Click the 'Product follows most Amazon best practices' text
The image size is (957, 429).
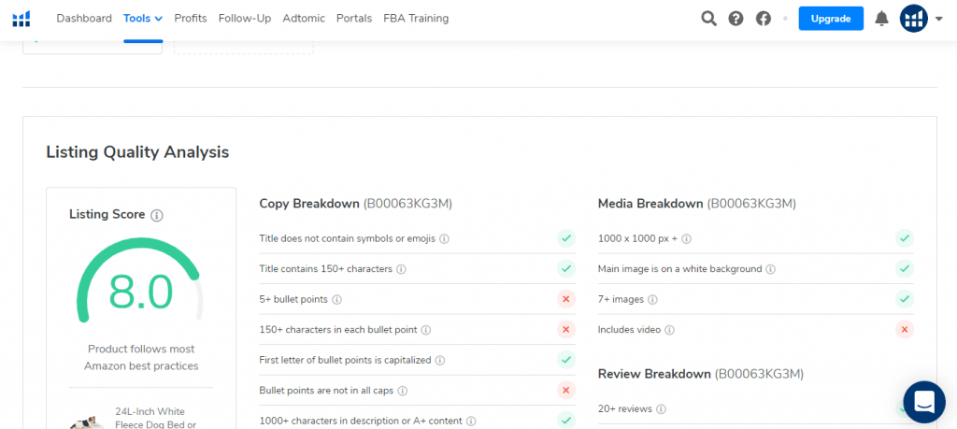(141, 358)
